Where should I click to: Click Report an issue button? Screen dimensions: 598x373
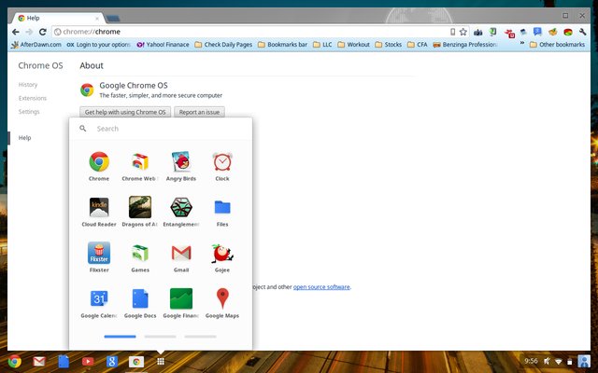tap(199, 112)
